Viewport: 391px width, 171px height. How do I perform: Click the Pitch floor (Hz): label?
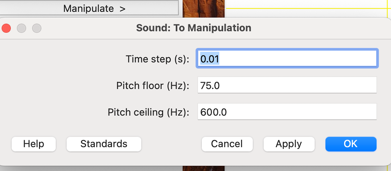click(x=153, y=85)
